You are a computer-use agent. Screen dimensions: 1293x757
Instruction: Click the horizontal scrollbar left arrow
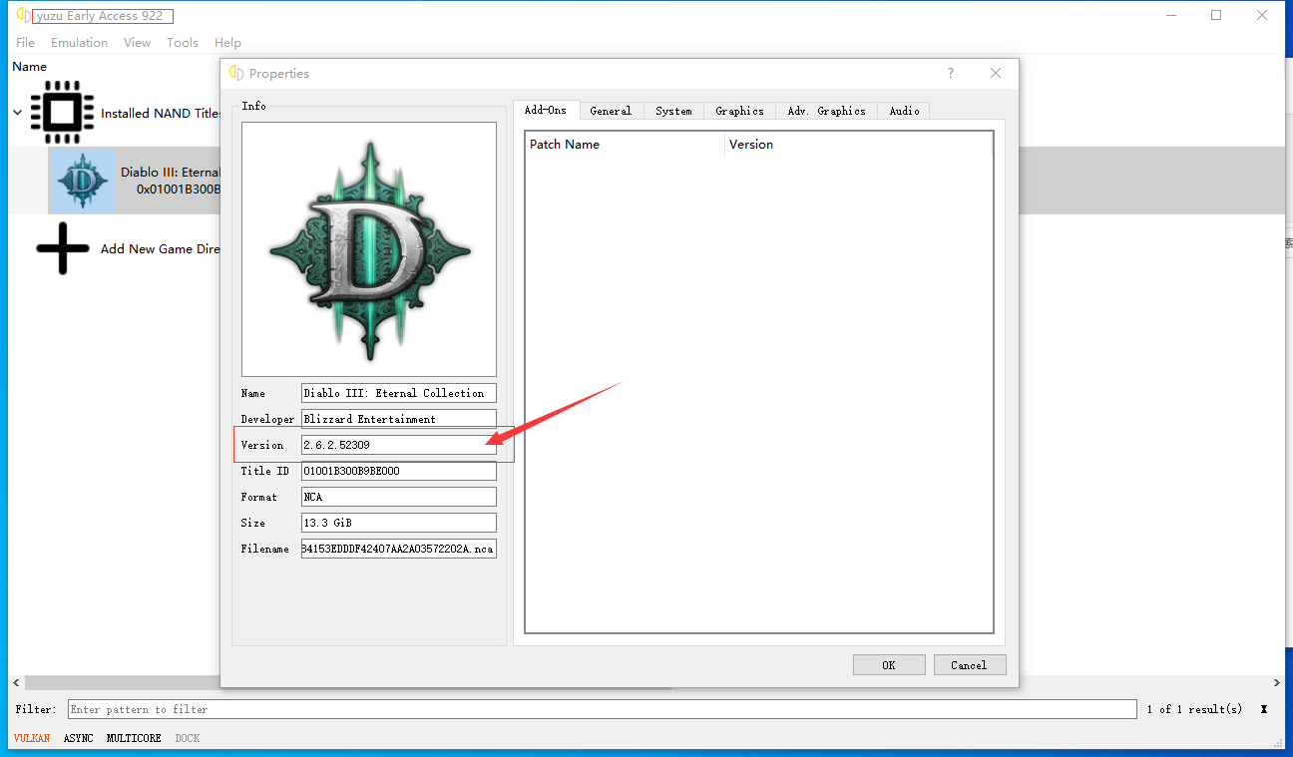click(16, 683)
